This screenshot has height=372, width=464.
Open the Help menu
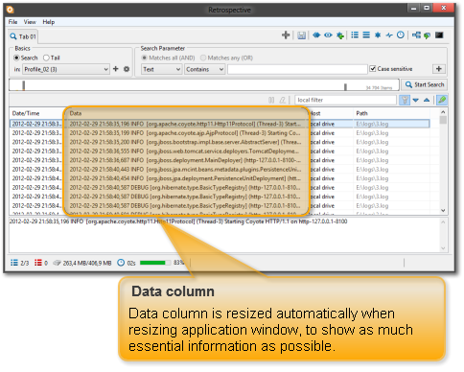(49, 22)
